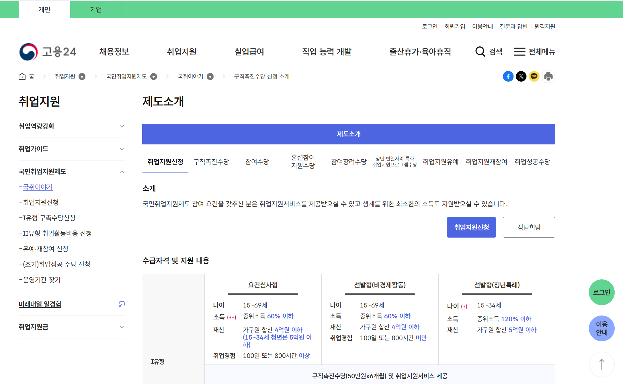
Task: Switch to 구직촉진수당 tab
Action: coord(211,162)
